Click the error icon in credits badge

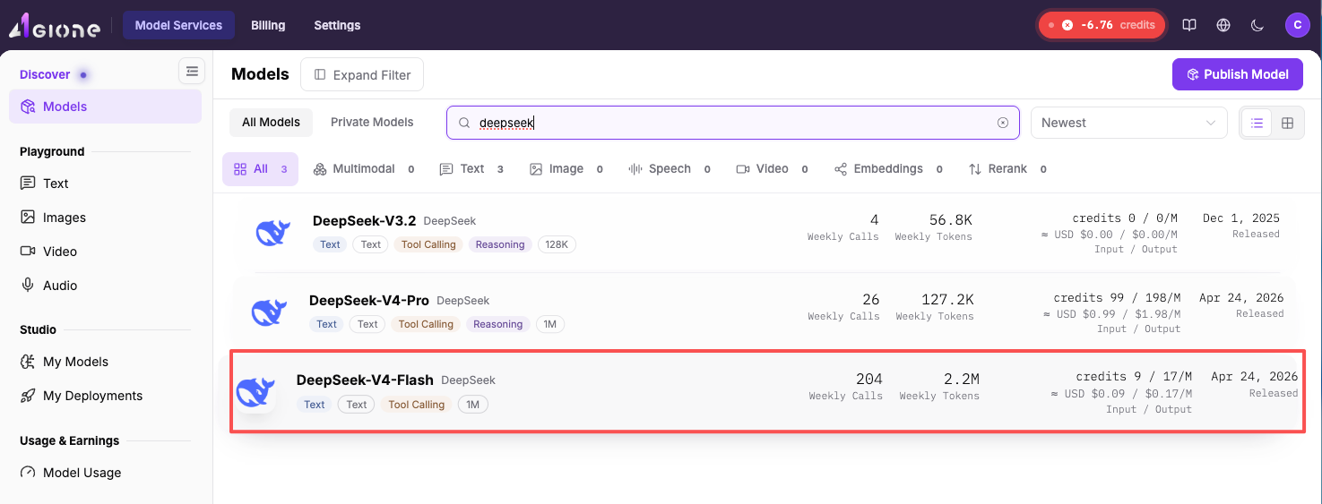pos(1067,25)
